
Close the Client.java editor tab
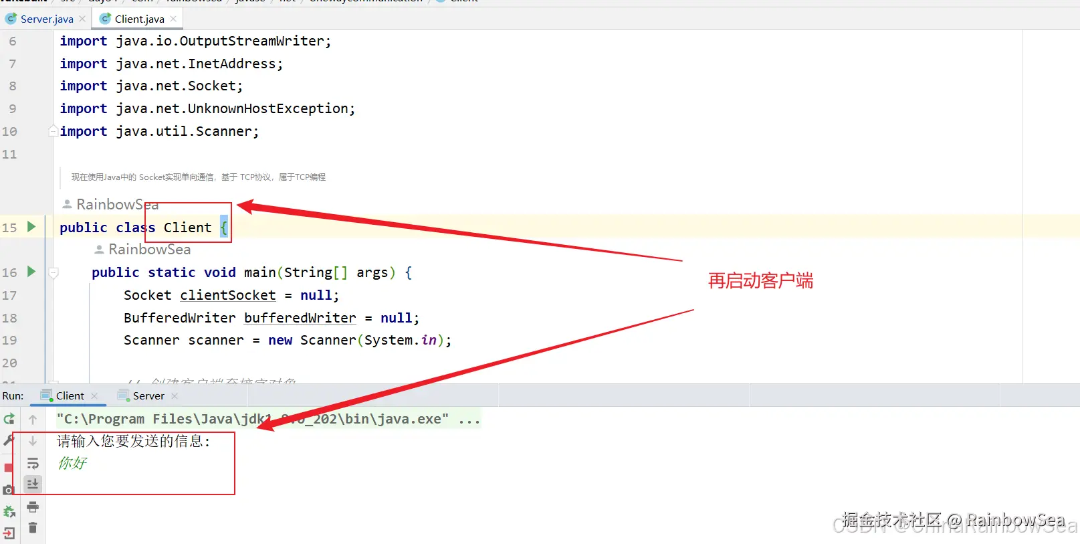[173, 19]
